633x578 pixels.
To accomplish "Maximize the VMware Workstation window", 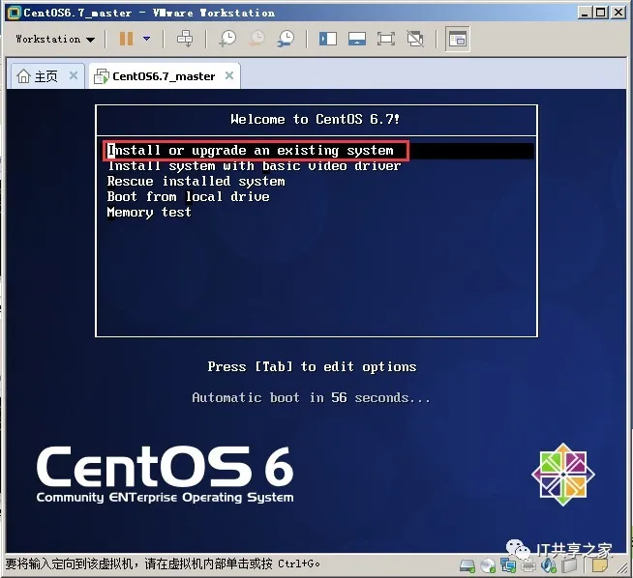I will (x=601, y=13).
